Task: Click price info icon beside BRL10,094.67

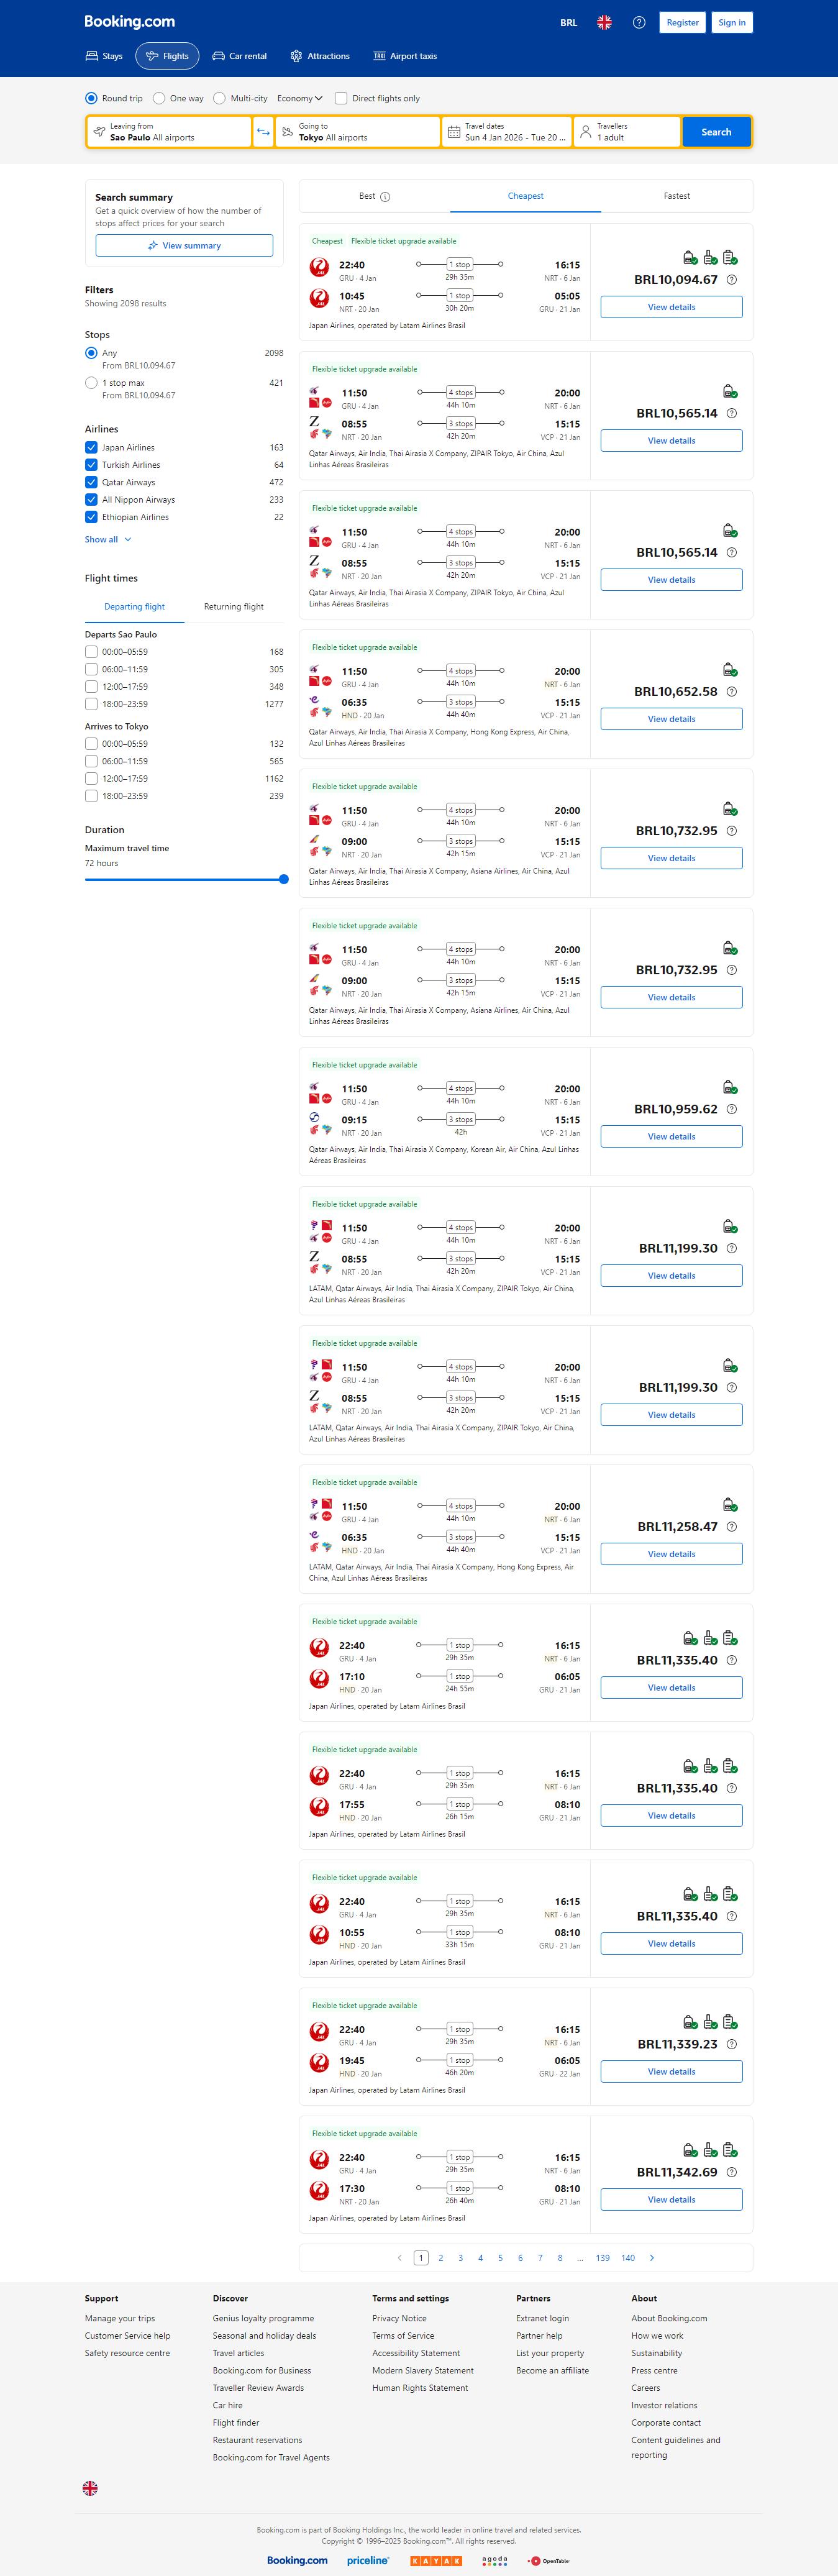Action: (731, 280)
